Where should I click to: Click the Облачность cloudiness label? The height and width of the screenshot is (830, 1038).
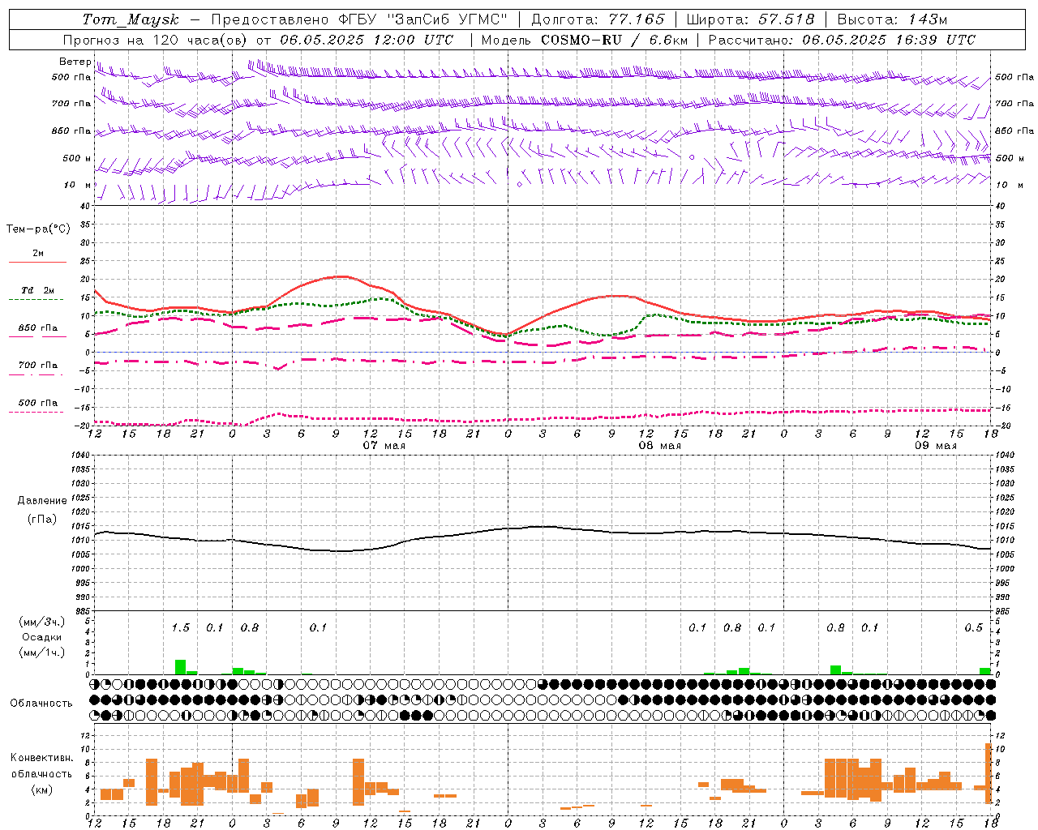point(41,703)
